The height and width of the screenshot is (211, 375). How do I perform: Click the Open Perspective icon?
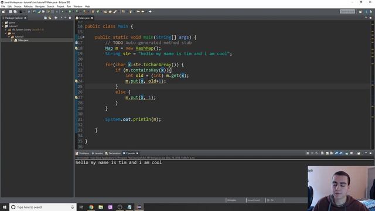360,12
